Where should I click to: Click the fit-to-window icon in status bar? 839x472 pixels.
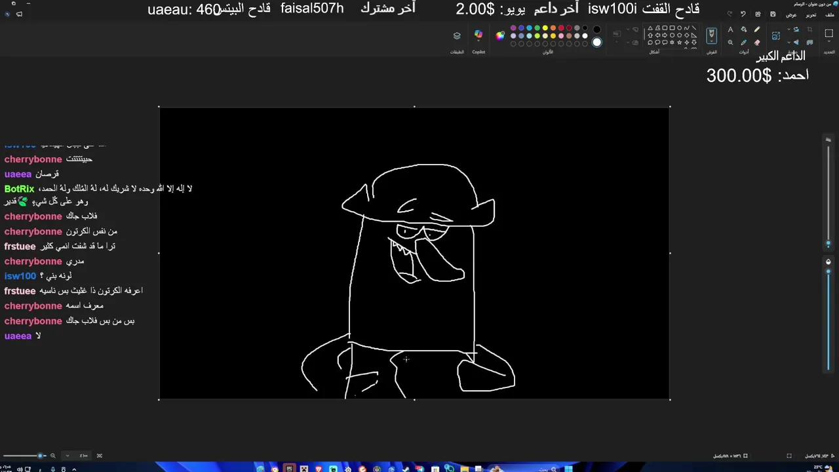coord(100,456)
